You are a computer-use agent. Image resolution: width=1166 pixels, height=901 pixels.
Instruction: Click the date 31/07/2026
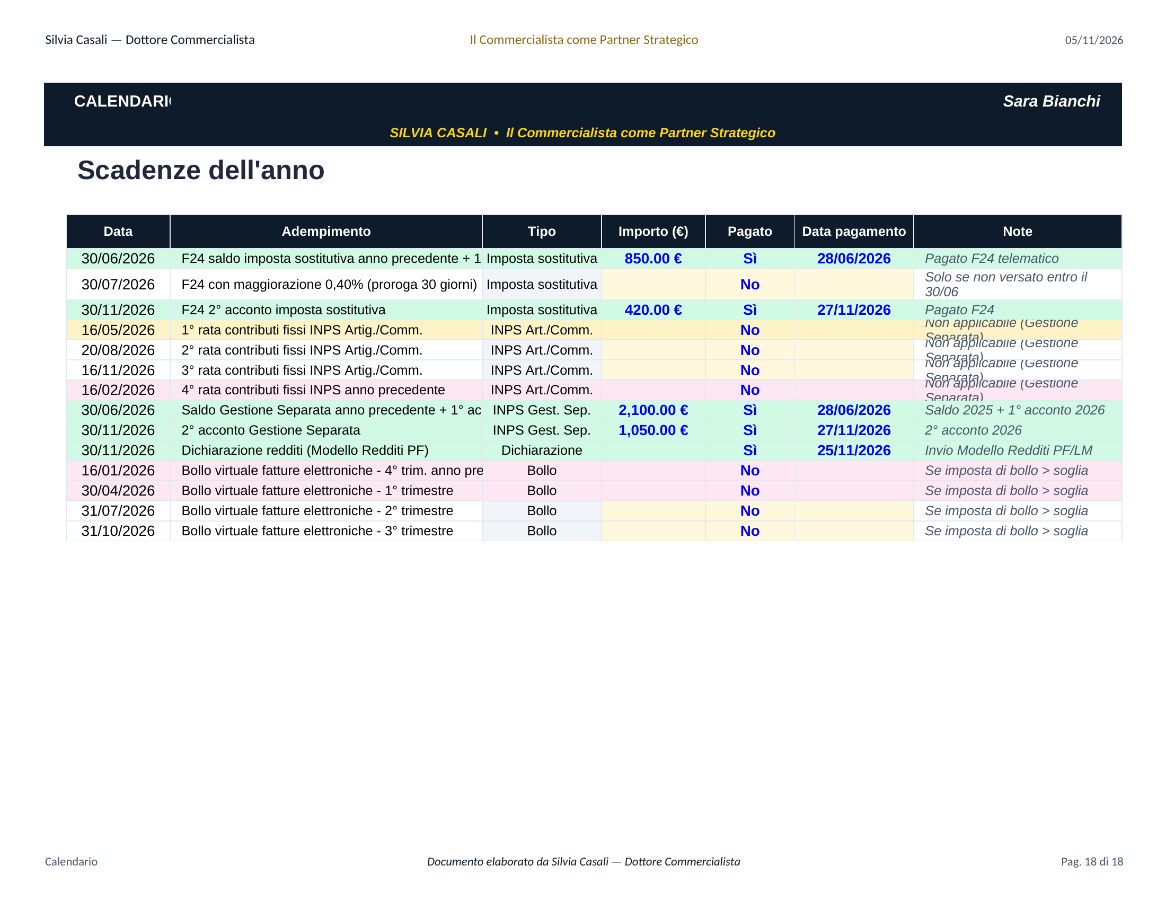(x=118, y=511)
